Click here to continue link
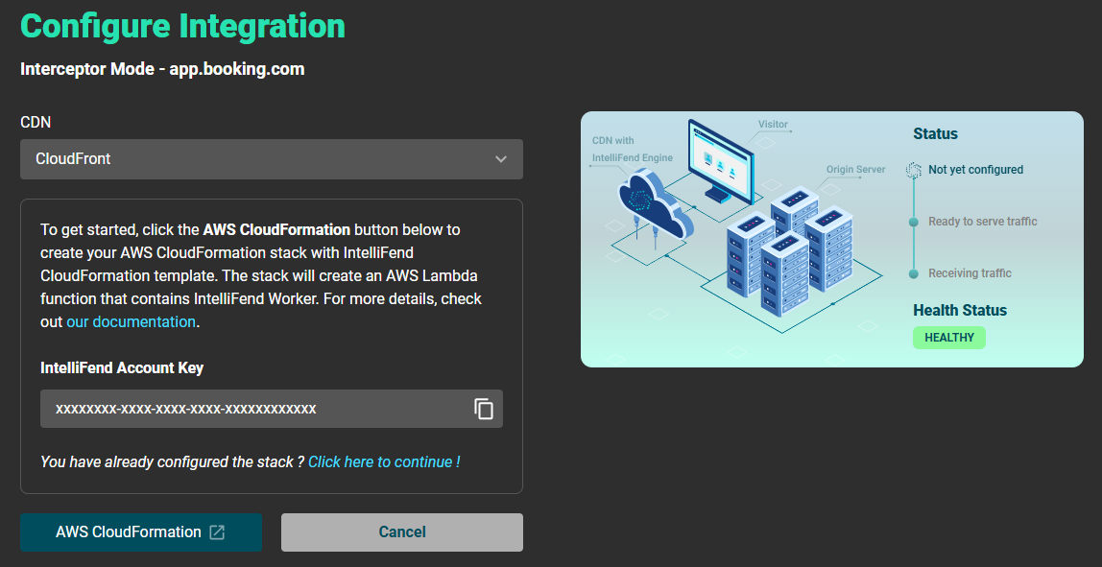1102x567 pixels. [x=384, y=462]
